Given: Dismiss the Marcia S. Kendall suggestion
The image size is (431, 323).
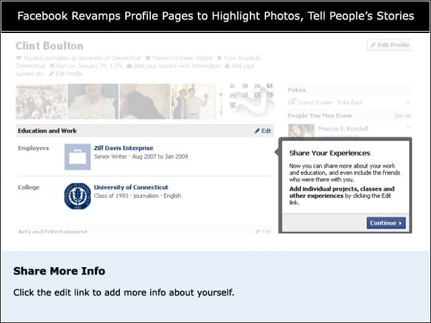Looking at the screenshot, I should (407, 127).
